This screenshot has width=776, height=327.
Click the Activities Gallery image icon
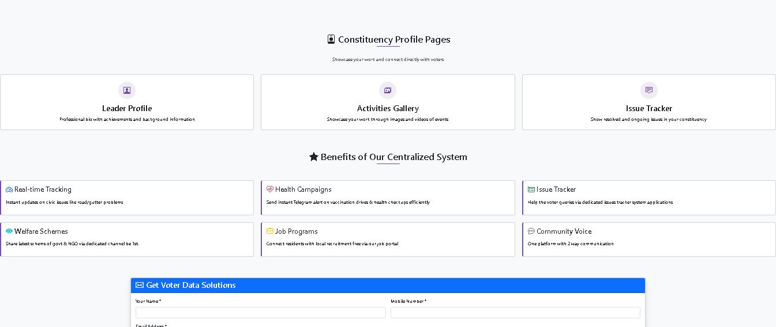coord(388,90)
